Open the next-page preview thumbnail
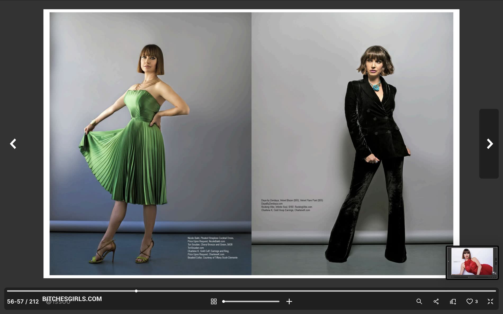 (x=472, y=262)
